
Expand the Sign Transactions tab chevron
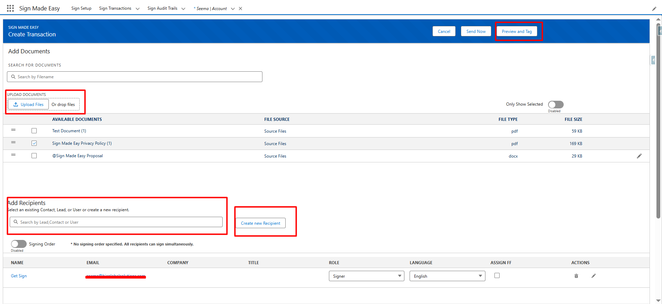pos(137,9)
